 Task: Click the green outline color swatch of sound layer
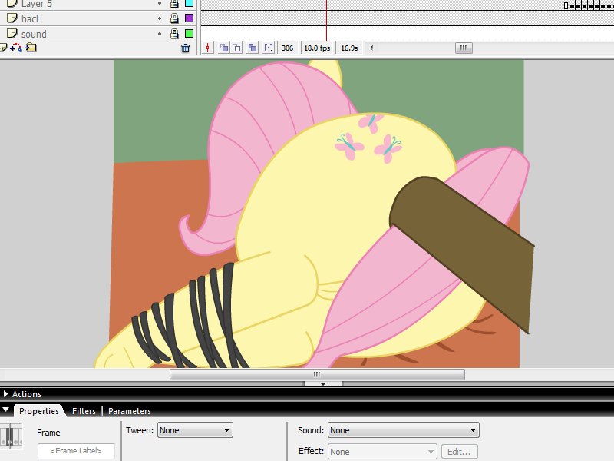coord(189,34)
